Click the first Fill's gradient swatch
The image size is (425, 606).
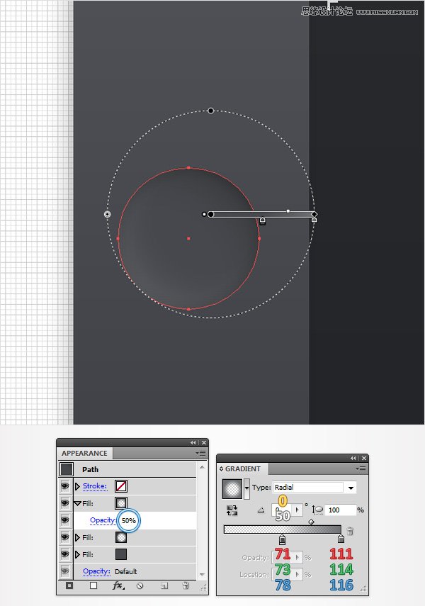[x=121, y=503]
